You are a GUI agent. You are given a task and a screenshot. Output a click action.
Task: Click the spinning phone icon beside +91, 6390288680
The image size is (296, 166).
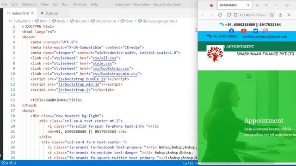[x=222, y=24]
